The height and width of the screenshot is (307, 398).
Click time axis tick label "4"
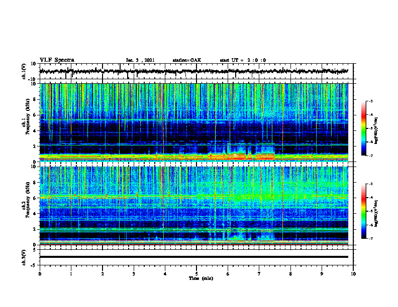pyautogui.click(x=165, y=274)
